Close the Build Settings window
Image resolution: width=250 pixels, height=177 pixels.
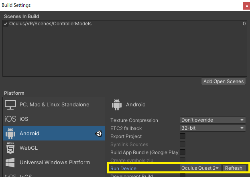[247, 6]
